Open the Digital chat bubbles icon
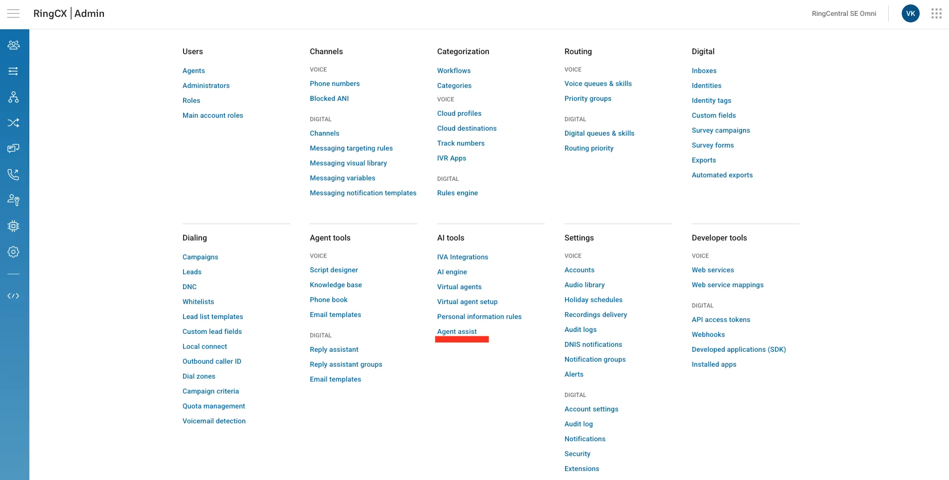Viewport: 949px width, 480px height. click(13, 149)
